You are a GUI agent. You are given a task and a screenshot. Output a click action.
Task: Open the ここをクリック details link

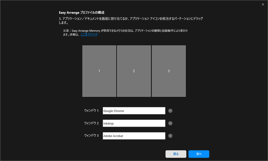point(89,35)
